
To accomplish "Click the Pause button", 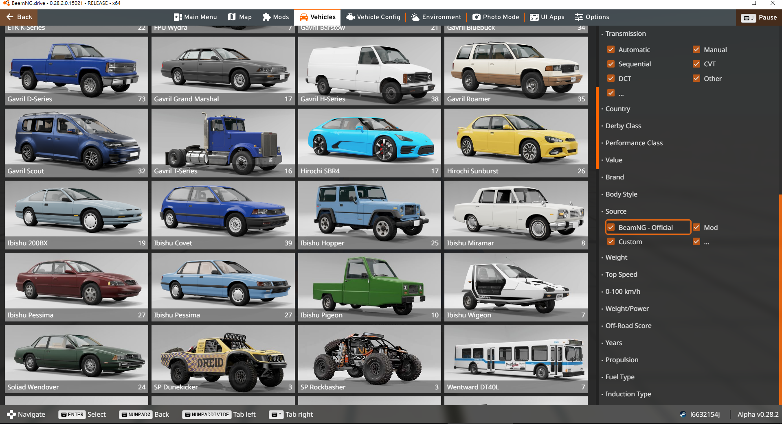I will [759, 17].
